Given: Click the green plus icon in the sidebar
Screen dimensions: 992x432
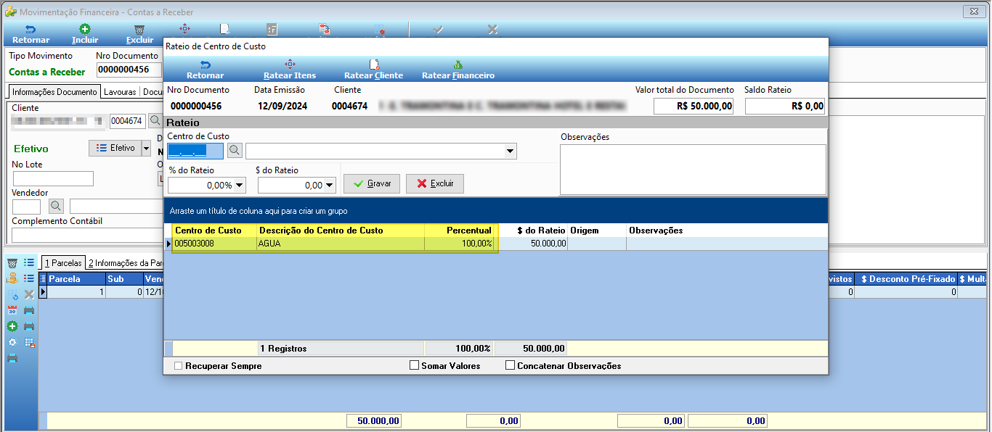Looking at the screenshot, I should coord(12,326).
